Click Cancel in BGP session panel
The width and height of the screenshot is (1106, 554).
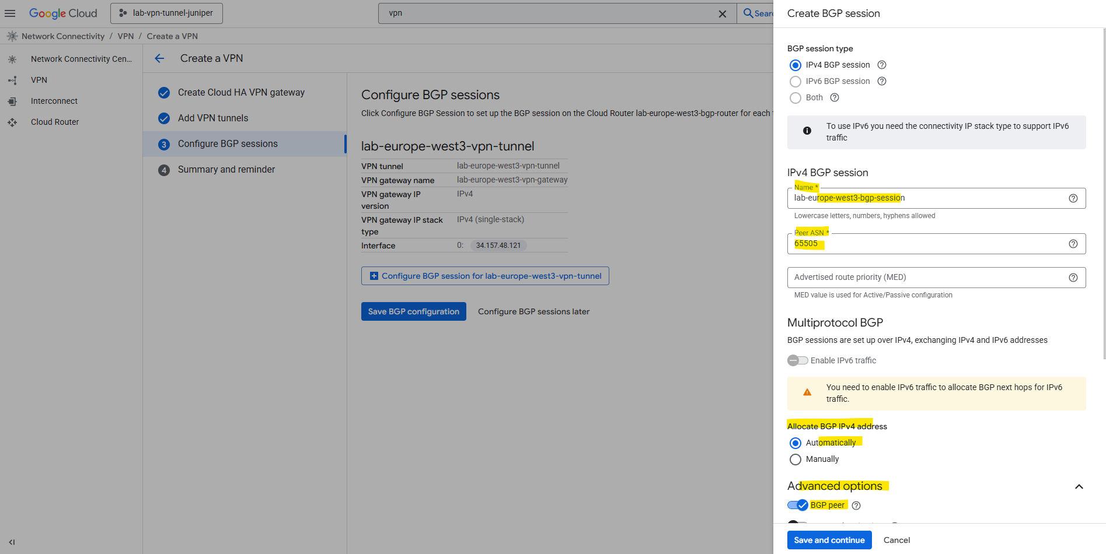[896, 540]
